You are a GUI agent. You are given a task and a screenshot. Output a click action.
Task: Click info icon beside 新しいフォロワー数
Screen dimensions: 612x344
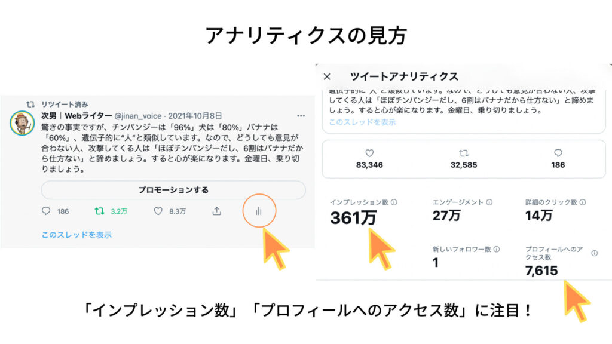(x=497, y=249)
